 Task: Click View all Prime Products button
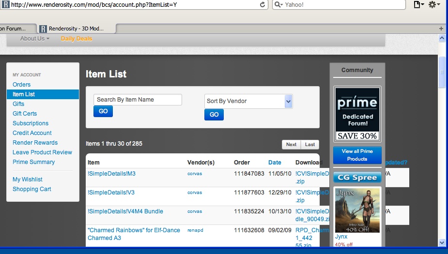pos(357,155)
